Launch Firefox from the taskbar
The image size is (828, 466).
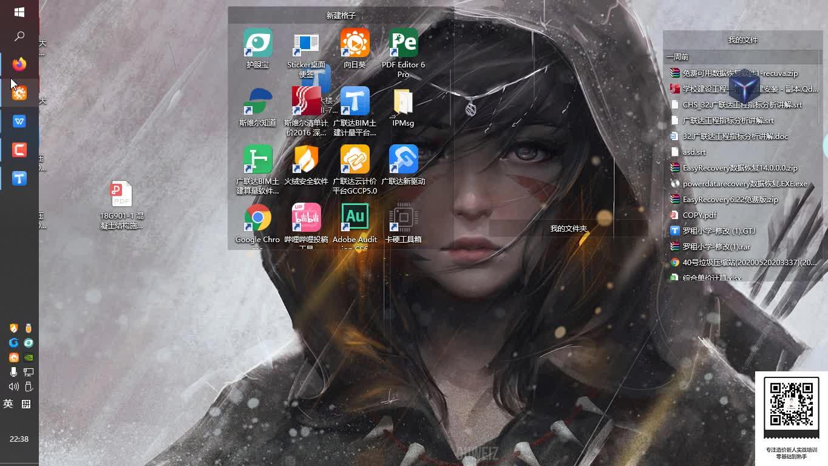click(19, 64)
